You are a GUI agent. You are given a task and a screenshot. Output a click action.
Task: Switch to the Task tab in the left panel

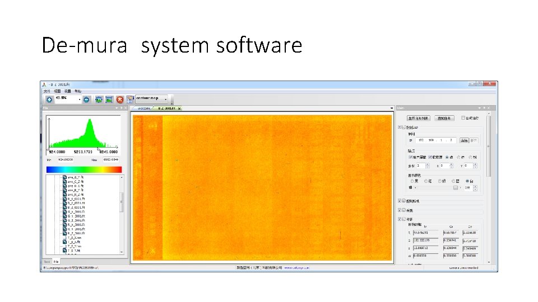point(47,262)
